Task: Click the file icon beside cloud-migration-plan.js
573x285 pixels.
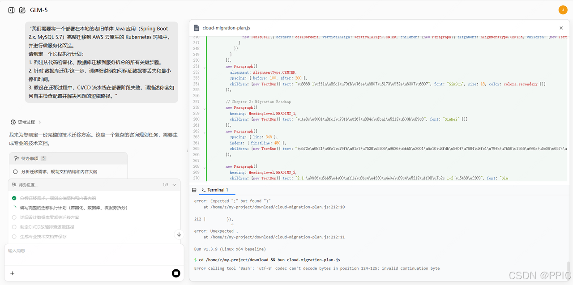Action: point(196,28)
